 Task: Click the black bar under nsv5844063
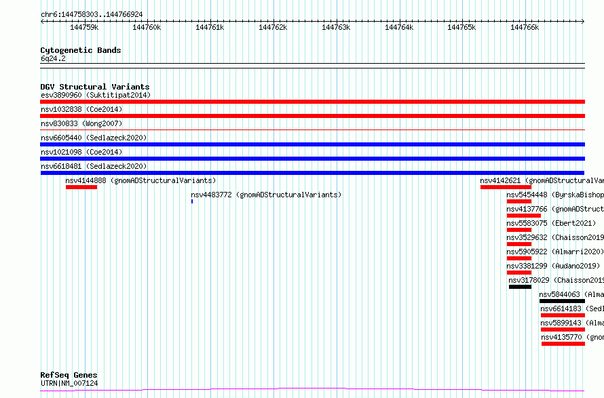(563, 301)
